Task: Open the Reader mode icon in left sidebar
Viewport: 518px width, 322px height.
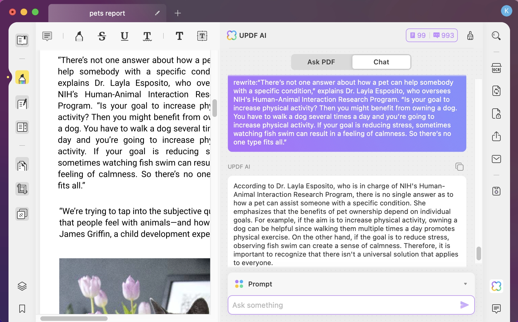Action: coord(22,40)
